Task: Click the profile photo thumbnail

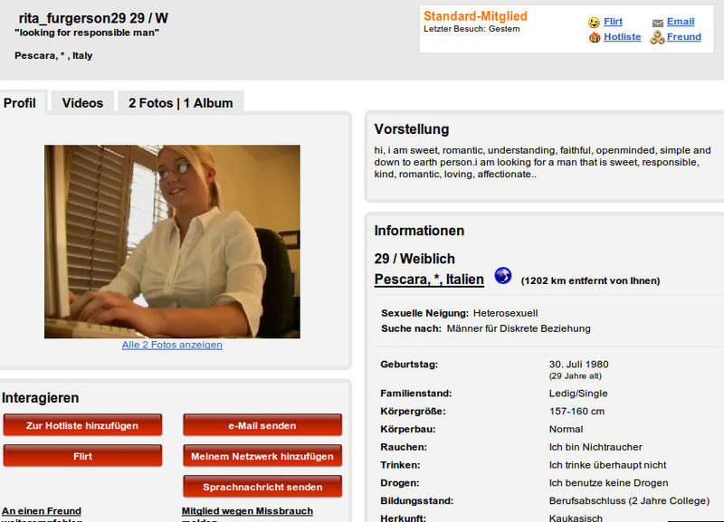Action: tap(172, 242)
